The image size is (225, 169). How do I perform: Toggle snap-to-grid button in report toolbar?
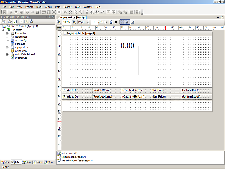click(127, 22)
